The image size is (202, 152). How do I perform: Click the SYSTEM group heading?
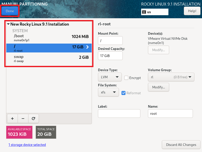pyautogui.click(x=20, y=31)
